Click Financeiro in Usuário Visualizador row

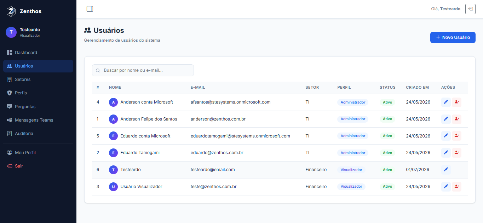[x=316, y=187]
